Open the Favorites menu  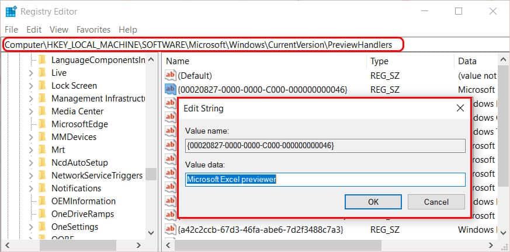[93, 30]
